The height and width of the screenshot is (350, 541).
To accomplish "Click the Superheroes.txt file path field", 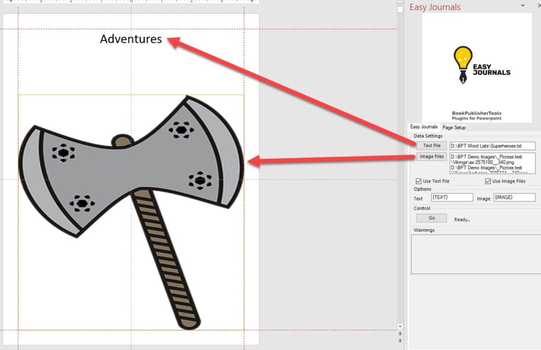I will click(492, 146).
